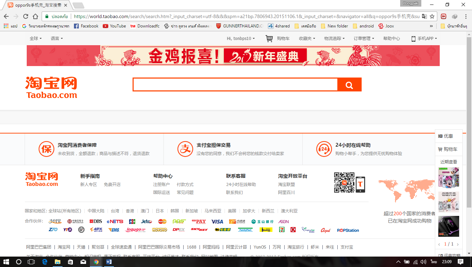Select the 购物车 tab in right sidebar
This screenshot has height=267, width=472.
tap(448, 149)
